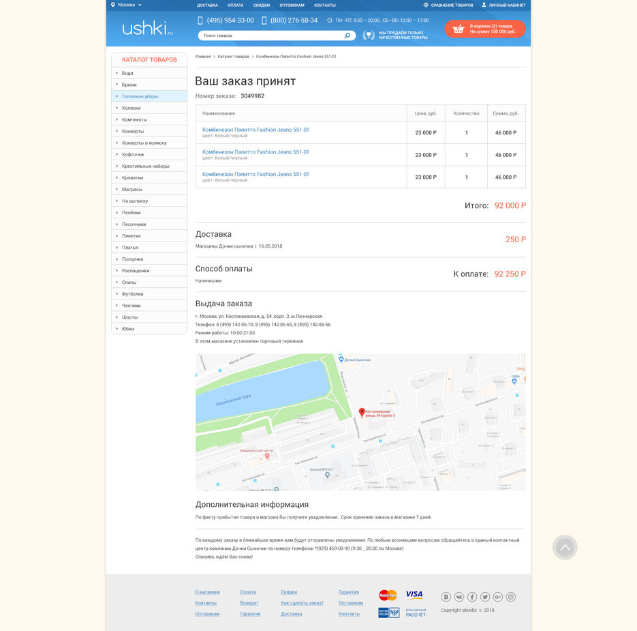This screenshot has height=631, width=637.
Task: Click the scales icon for product comparison
Action: pyautogui.click(x=426, y=5)
